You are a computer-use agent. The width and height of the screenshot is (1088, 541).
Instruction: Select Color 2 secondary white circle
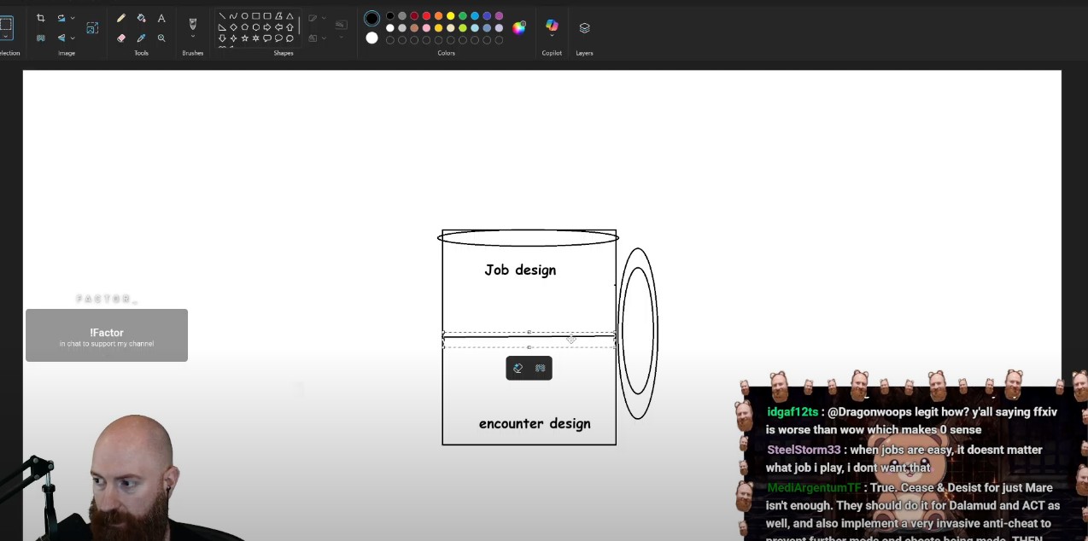[371, 38]
